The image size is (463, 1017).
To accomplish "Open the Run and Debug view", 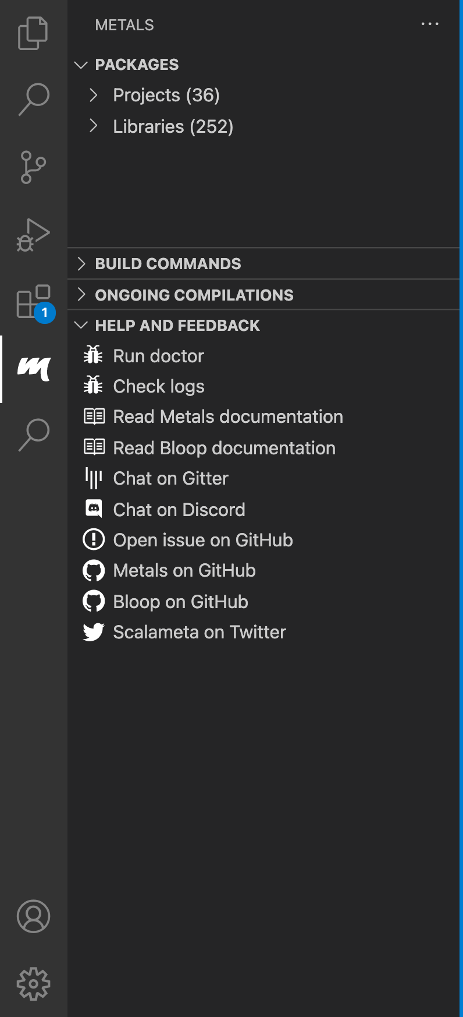I will [x=33, y=233].
